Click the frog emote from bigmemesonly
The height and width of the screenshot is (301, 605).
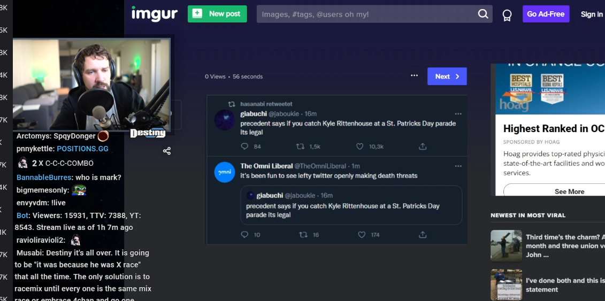pyautogui.click(x=79, y=190)
